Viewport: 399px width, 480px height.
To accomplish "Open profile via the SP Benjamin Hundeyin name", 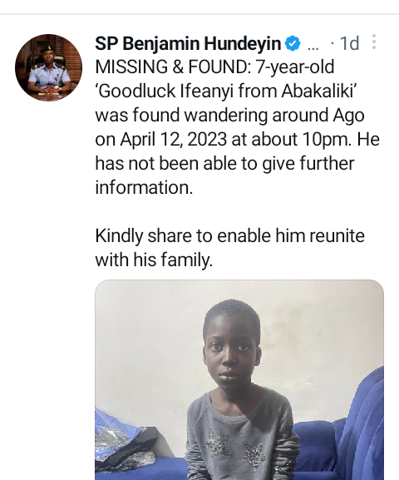I will tap(188, 43).
